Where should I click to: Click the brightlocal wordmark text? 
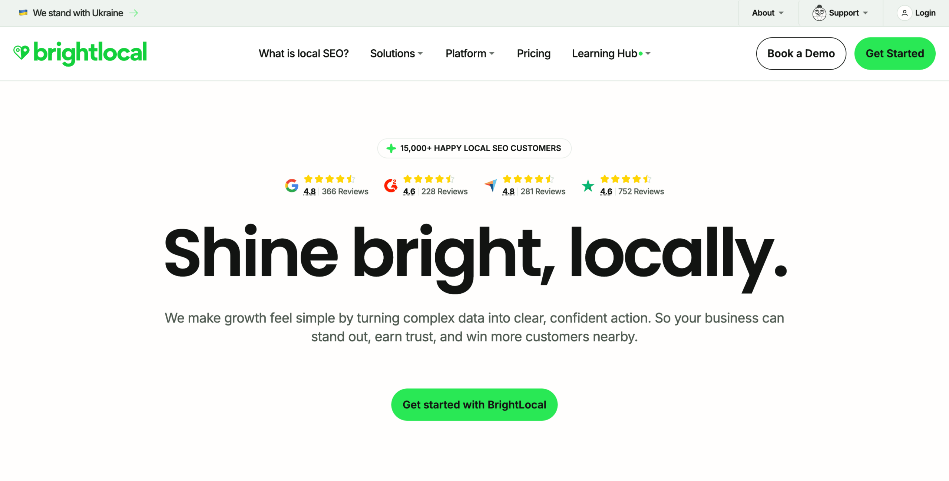click(x=90, y=54)
